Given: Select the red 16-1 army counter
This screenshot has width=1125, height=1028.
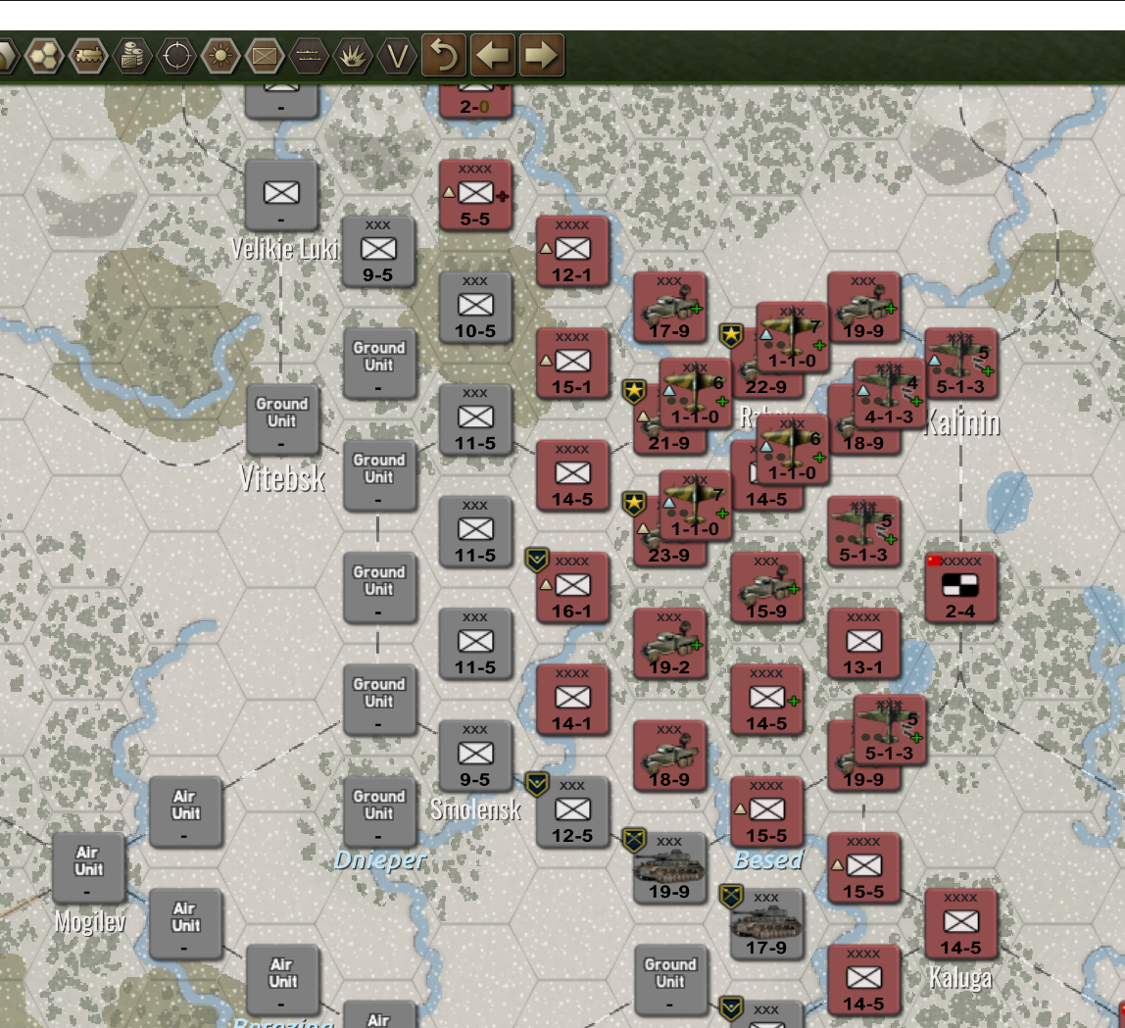Looking at the screenshot, I should 572,587.
